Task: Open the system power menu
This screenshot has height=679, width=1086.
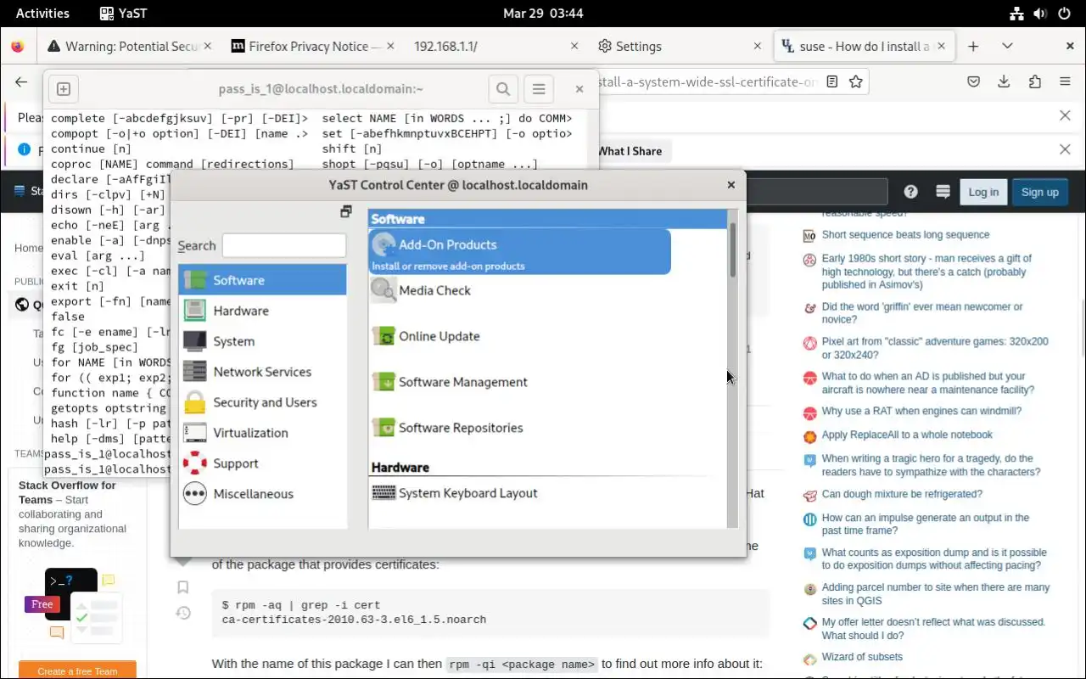Action: (1065, 13)
